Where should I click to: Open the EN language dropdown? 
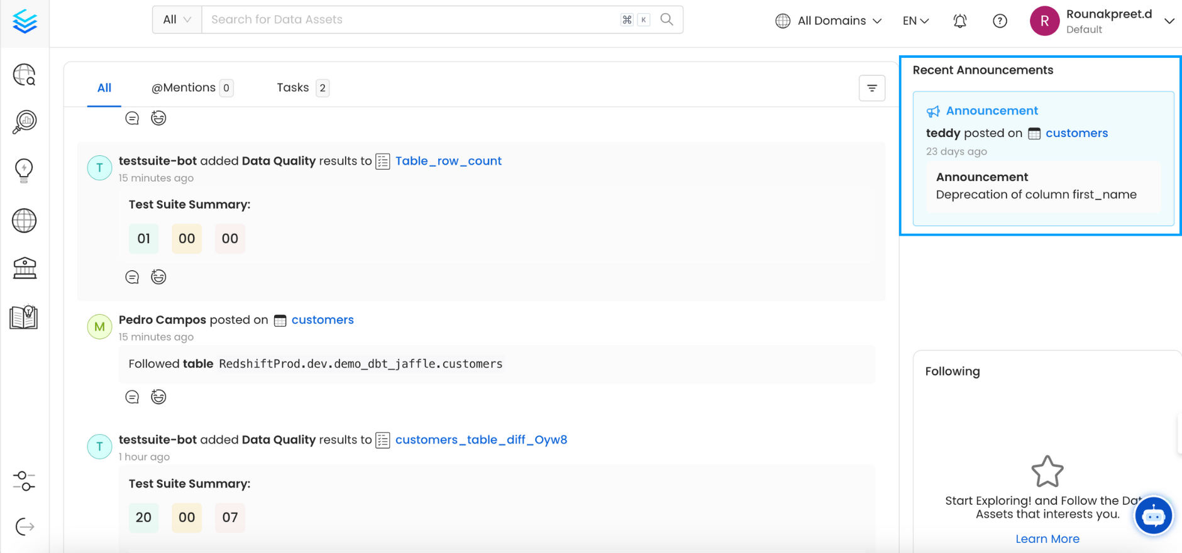(915, 21)
